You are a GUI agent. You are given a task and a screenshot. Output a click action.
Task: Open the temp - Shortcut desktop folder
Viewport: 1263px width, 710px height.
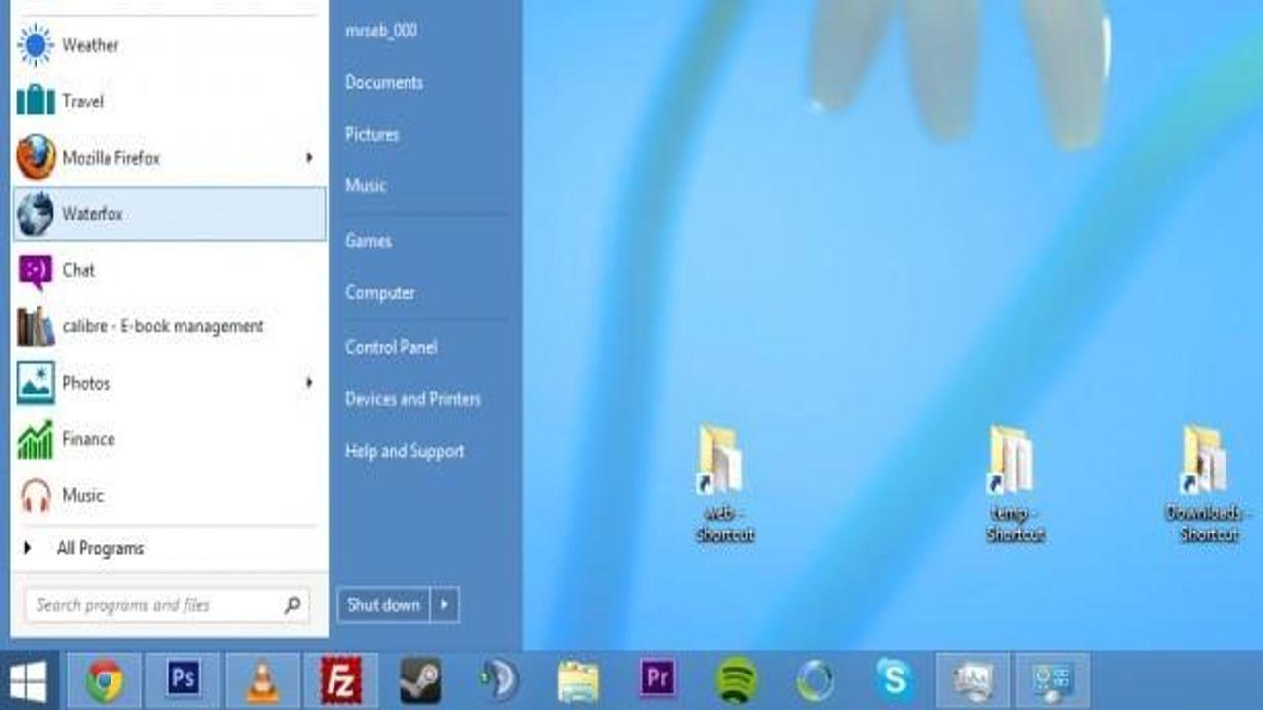point(1014,484)
